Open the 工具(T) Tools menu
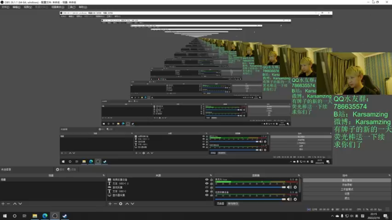 tap(71, 7)
